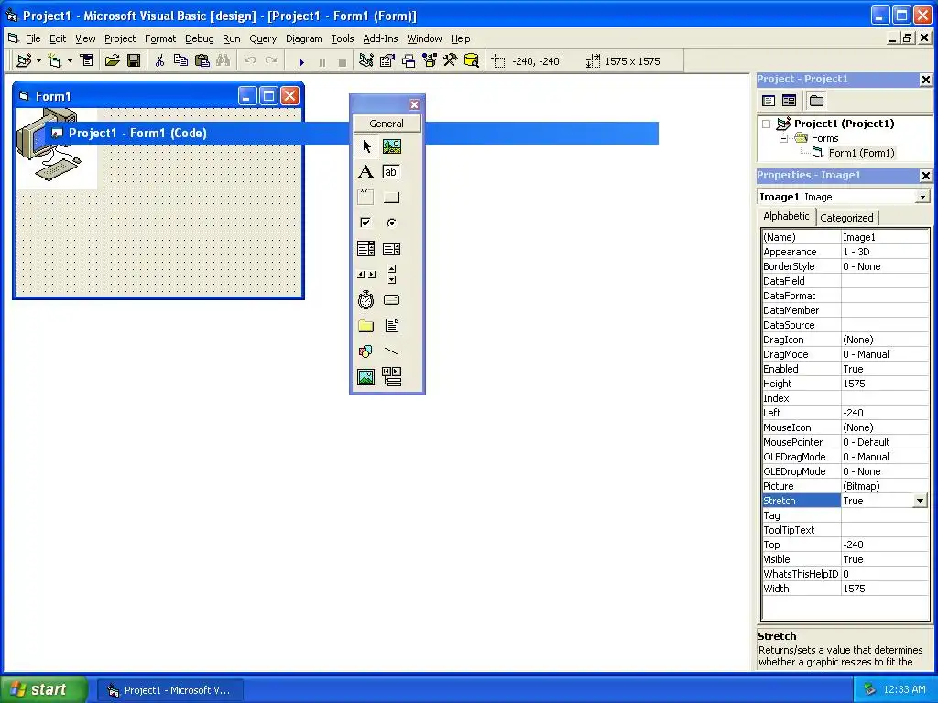
Task: Select the Picture property value field
Action: click(885, 486)
